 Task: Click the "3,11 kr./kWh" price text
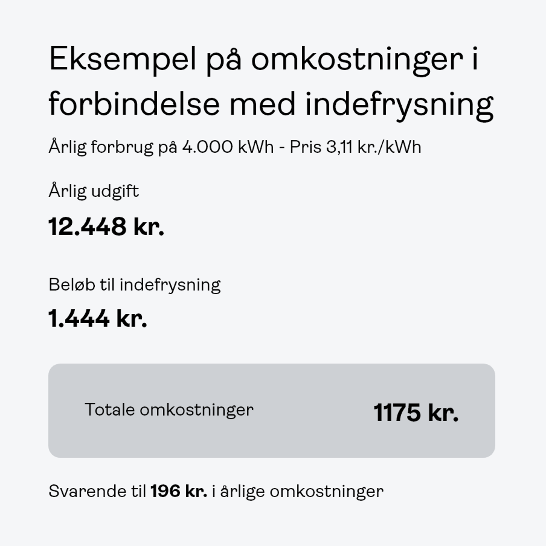[x=373, y=148]
